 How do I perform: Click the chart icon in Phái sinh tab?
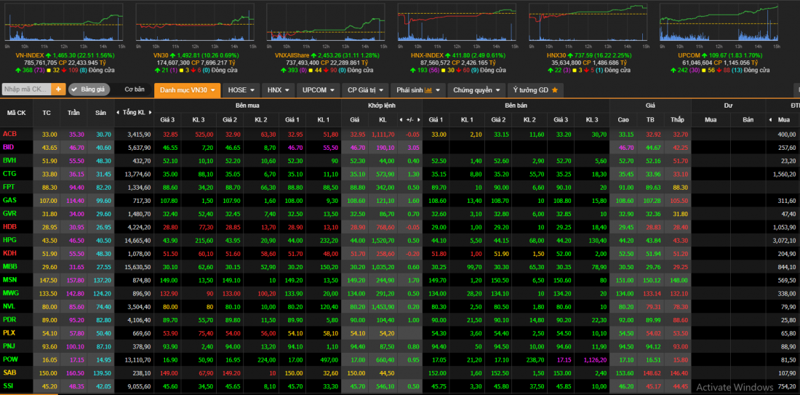tap(428, 90)
